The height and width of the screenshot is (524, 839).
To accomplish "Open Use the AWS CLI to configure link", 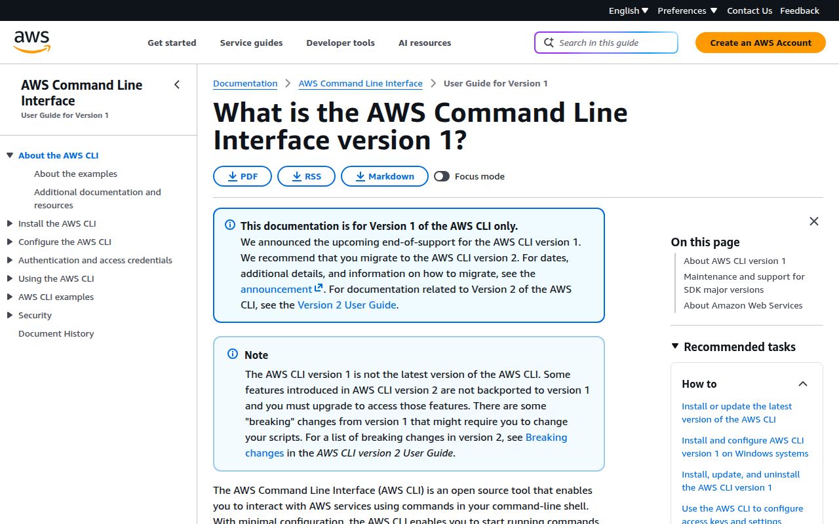I will [742, 514].
